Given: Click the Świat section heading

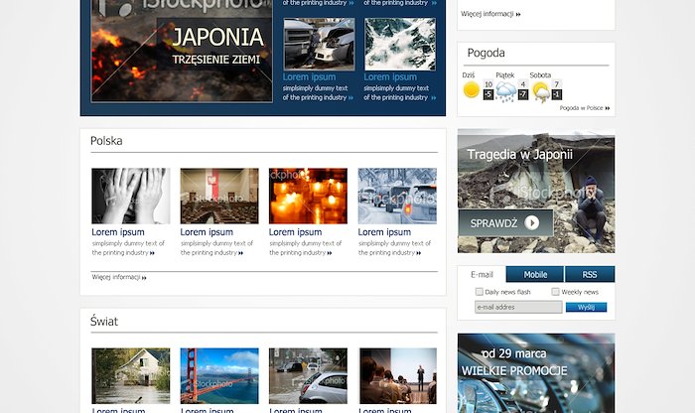Looking at the screenshot, I should (104, 321).
